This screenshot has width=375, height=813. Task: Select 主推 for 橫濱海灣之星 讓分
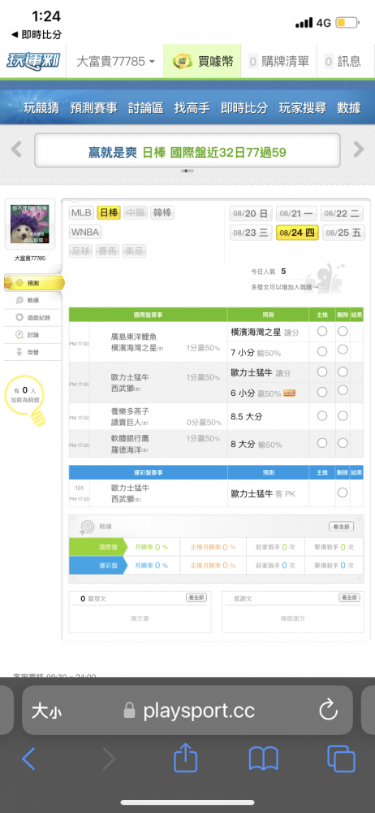[x=322, y=332]
